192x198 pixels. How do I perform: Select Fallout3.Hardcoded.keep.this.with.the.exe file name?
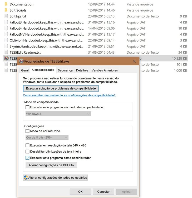point(47,22)
